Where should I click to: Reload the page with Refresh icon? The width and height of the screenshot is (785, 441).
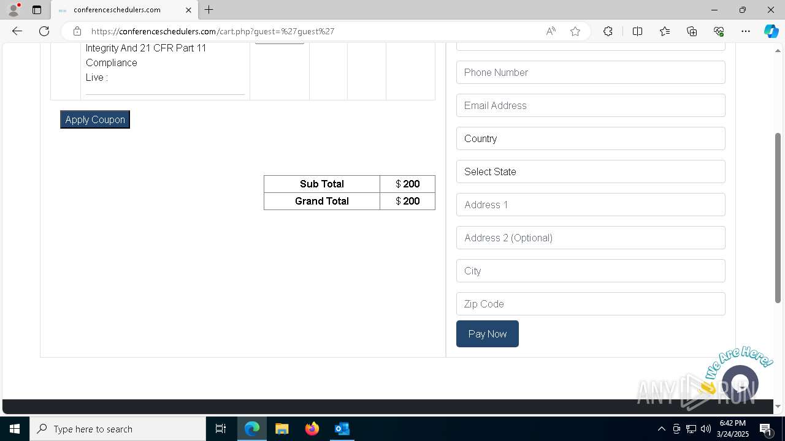point(44,31)
